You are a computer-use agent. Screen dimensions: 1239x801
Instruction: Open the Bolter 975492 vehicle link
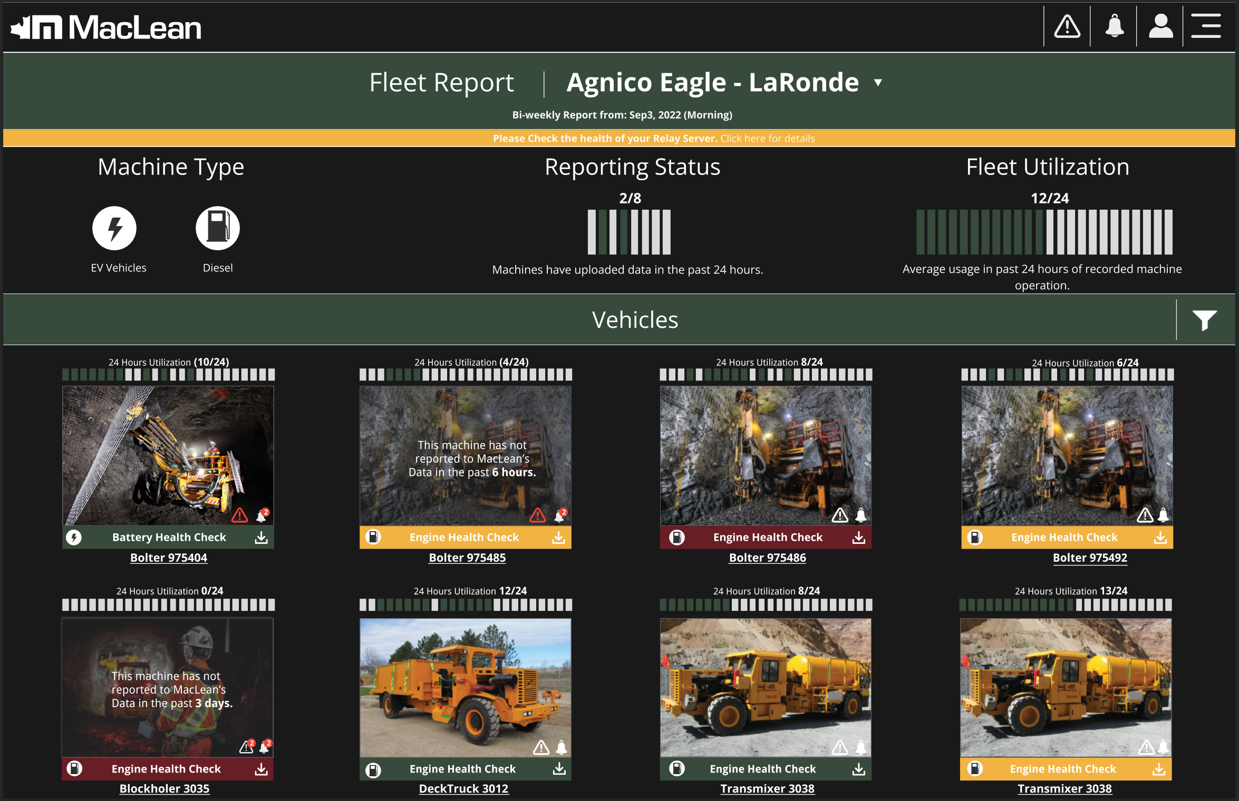coord(1090,558)
